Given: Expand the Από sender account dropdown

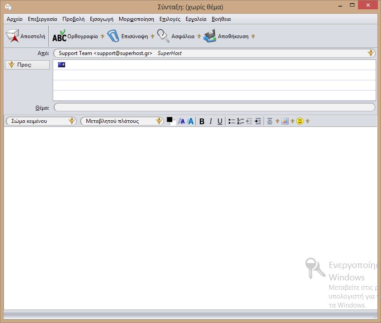Looking at the screenshot, I should point(370,53).
